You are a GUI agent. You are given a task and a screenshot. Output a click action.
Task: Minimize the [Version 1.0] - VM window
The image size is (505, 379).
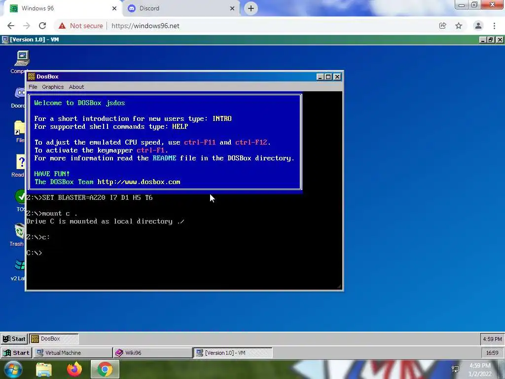coord(483,39)
